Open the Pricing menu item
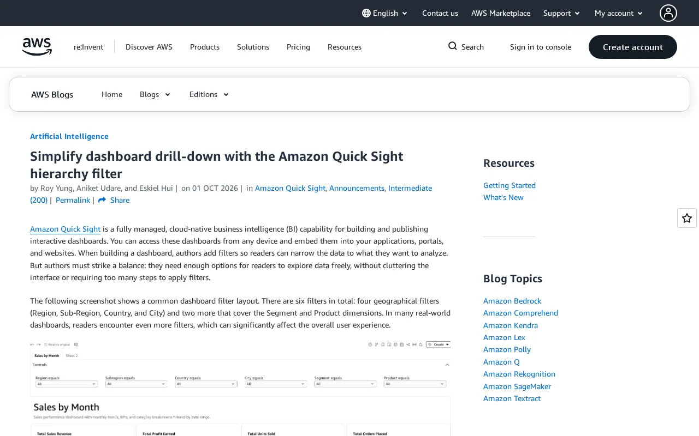The height and width of the screenshot is (436, 699). click(298, 47)
